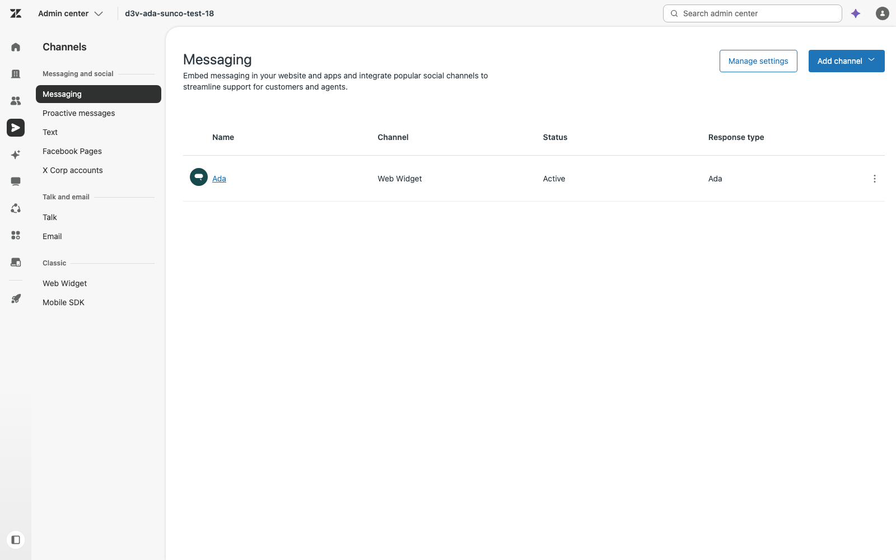Open the Ada channel link

point(219,179)
